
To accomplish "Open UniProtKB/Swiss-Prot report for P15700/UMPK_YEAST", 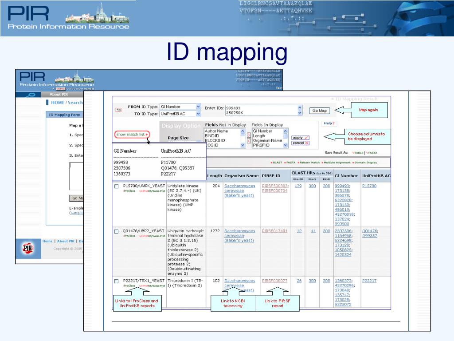I will 152,191.
